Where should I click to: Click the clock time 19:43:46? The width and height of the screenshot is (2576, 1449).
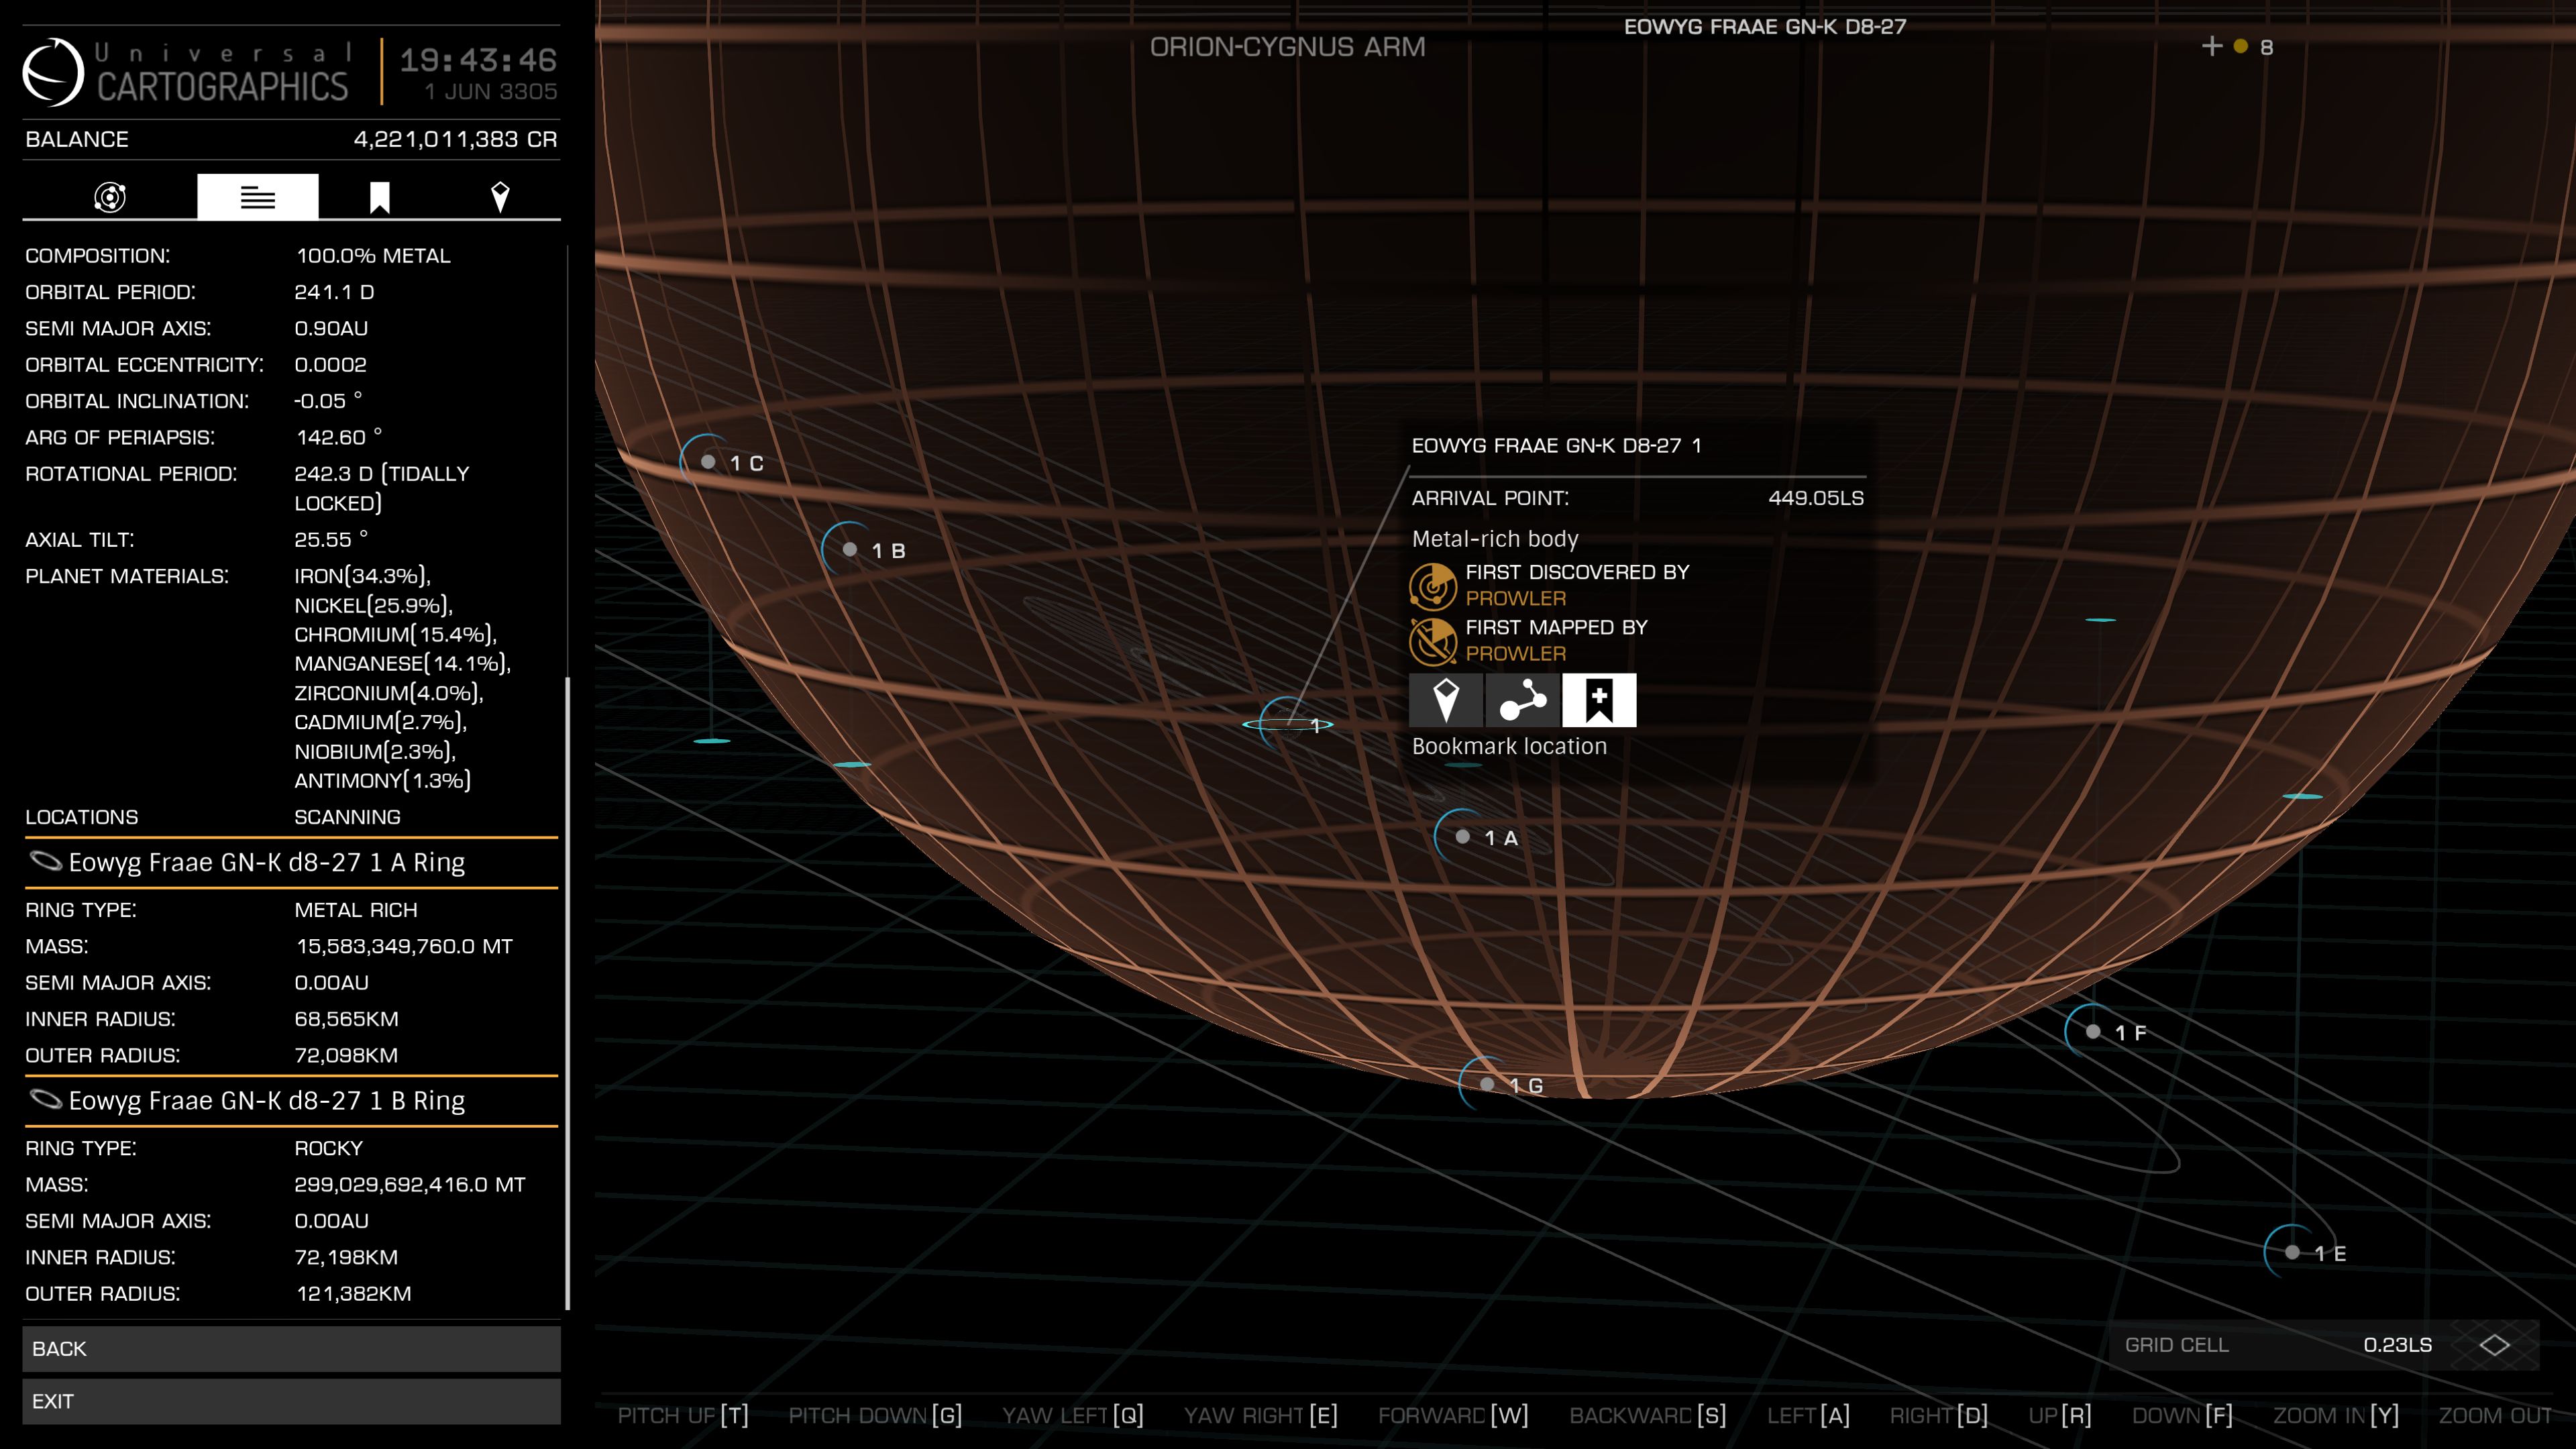(478, 60)
